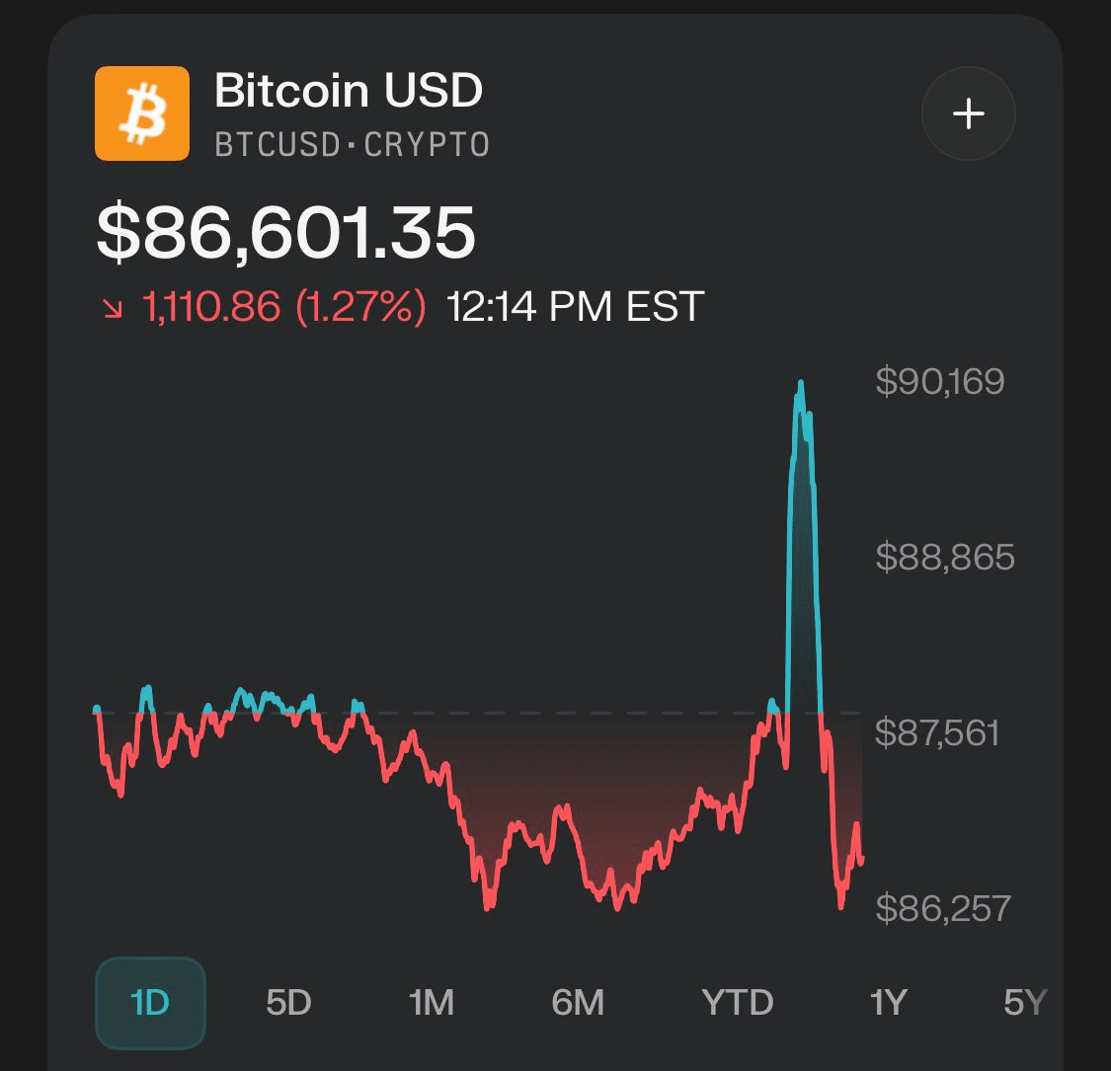This screenshot has height=1071, width=1111.
Task: Click the $86,257 low axis label
Action: (x=942, y=908)
